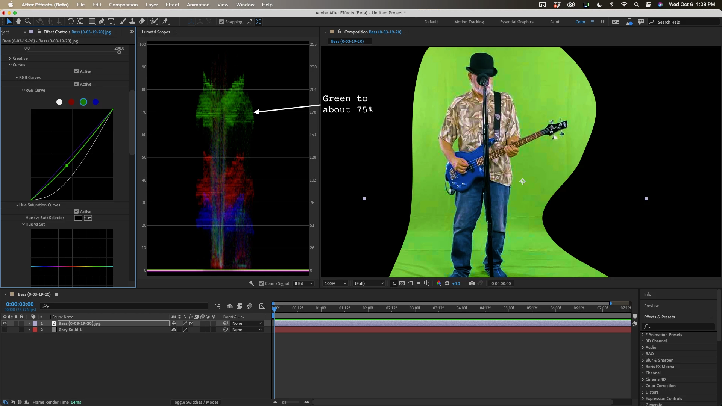Select the Zoom tool in toolbar
722x406 pixels.
(x=28, y=21)
